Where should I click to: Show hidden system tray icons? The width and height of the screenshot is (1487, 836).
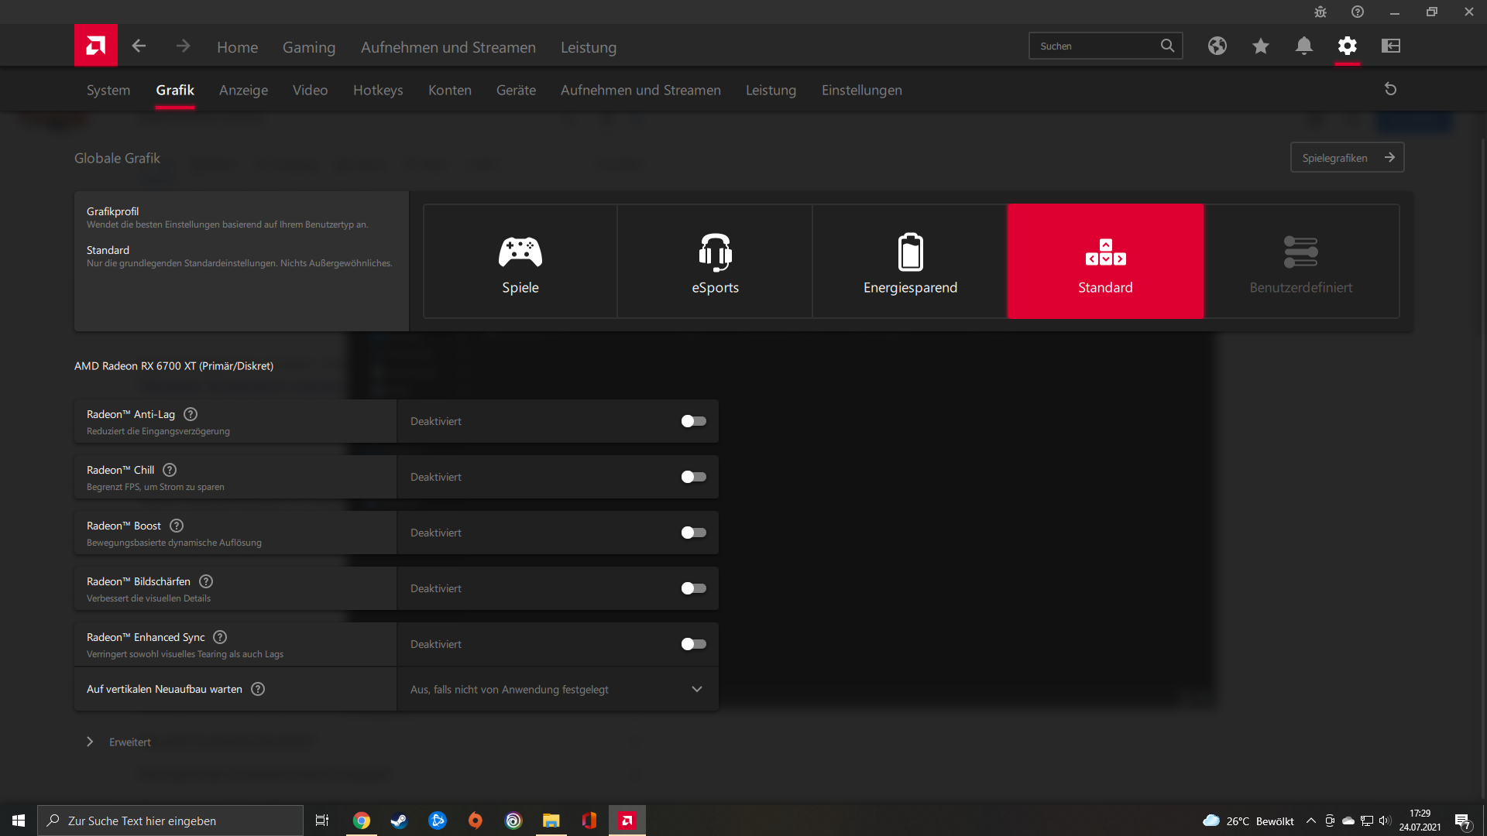point(1310,821)
